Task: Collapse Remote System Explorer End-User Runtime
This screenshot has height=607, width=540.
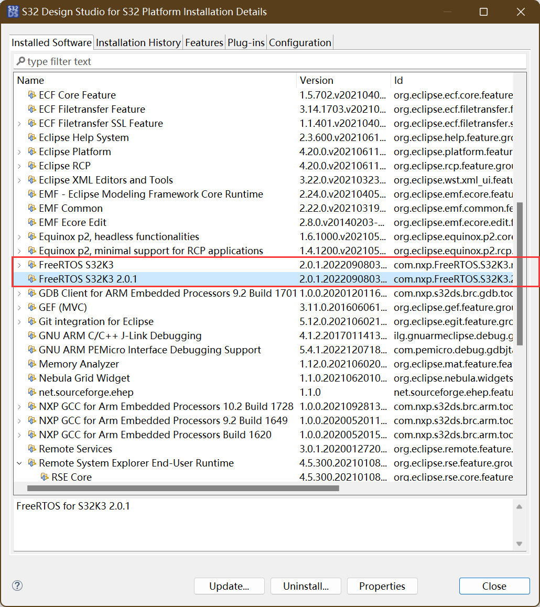Action: (19, 463)
